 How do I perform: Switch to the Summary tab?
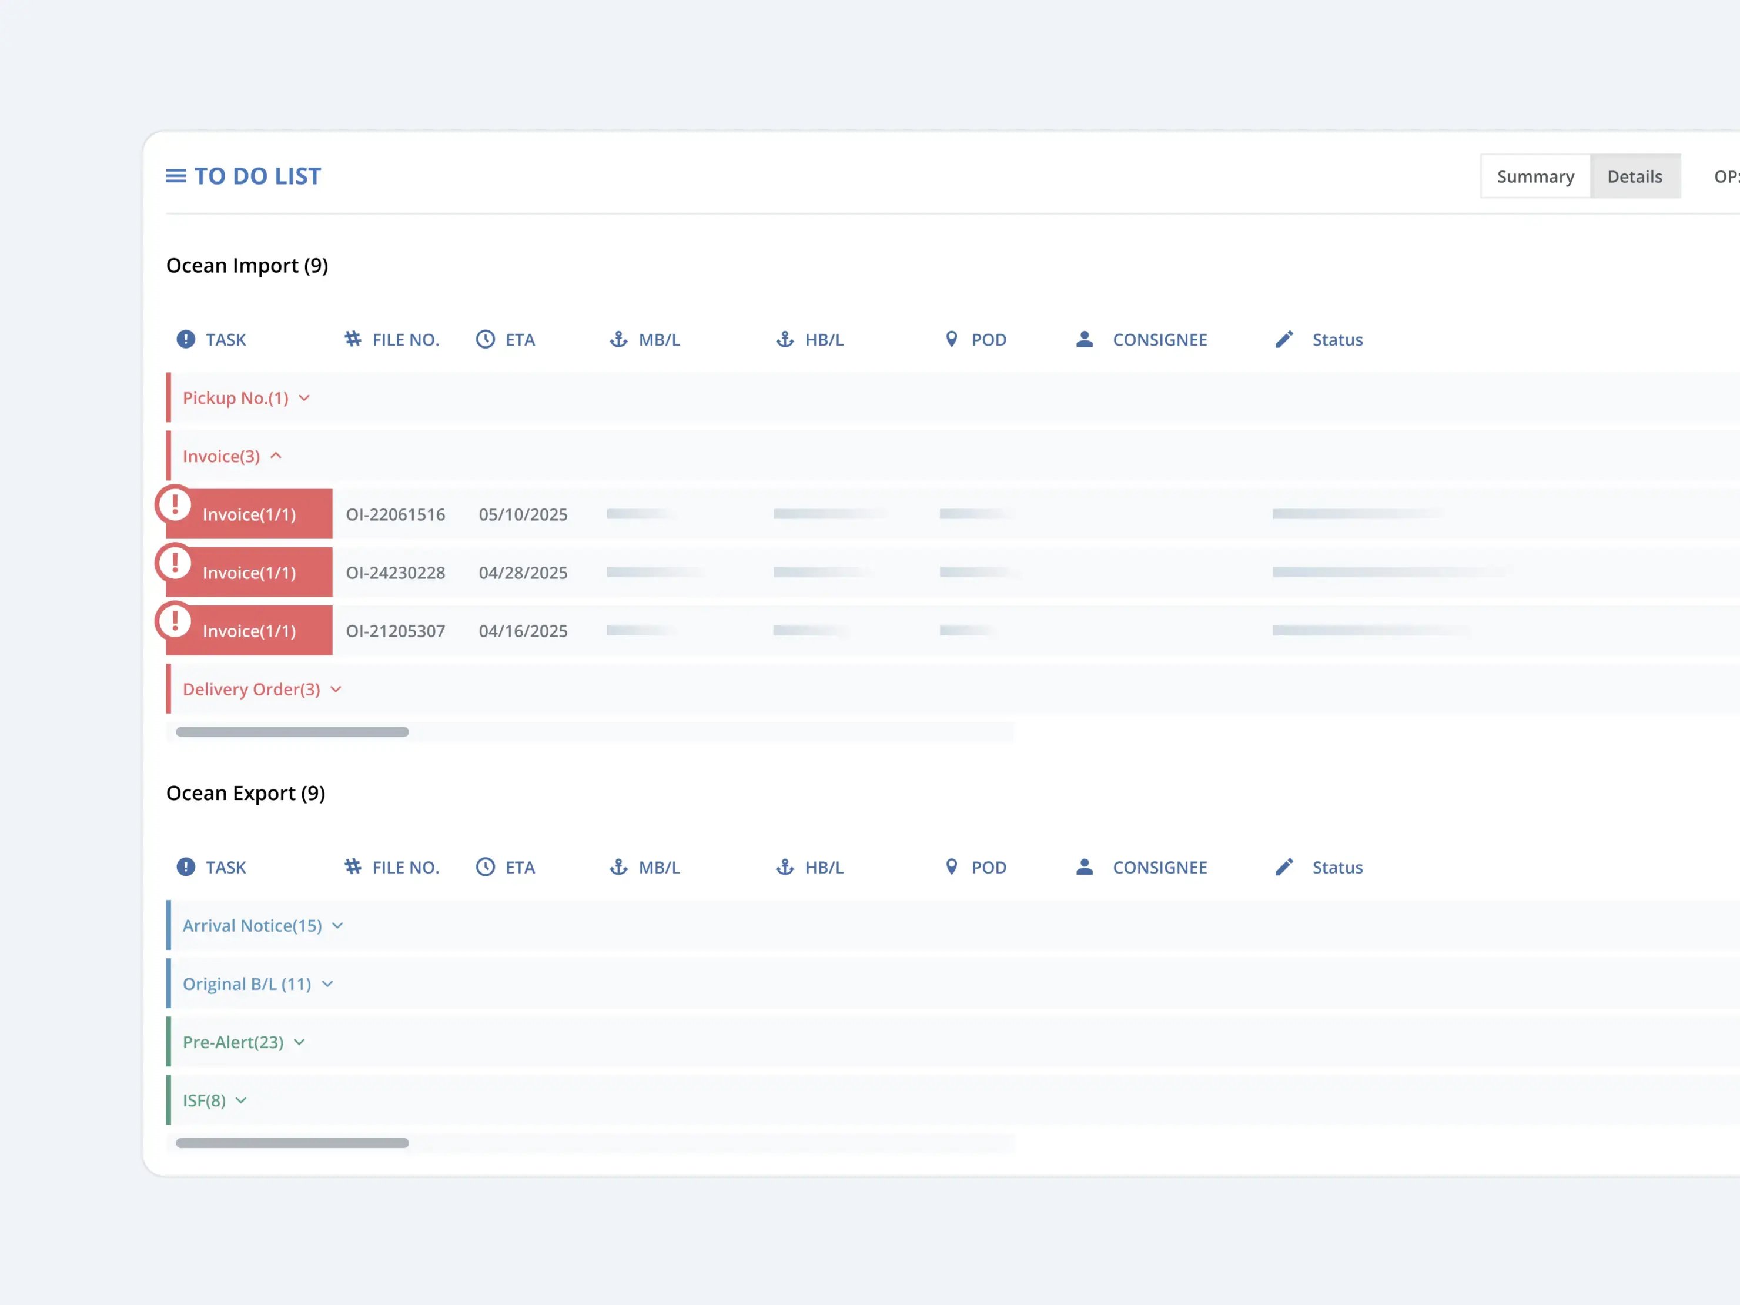point(1535,176)
